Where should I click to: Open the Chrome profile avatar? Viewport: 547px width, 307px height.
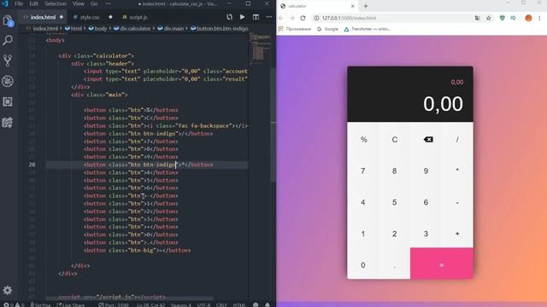pos(528,18)
